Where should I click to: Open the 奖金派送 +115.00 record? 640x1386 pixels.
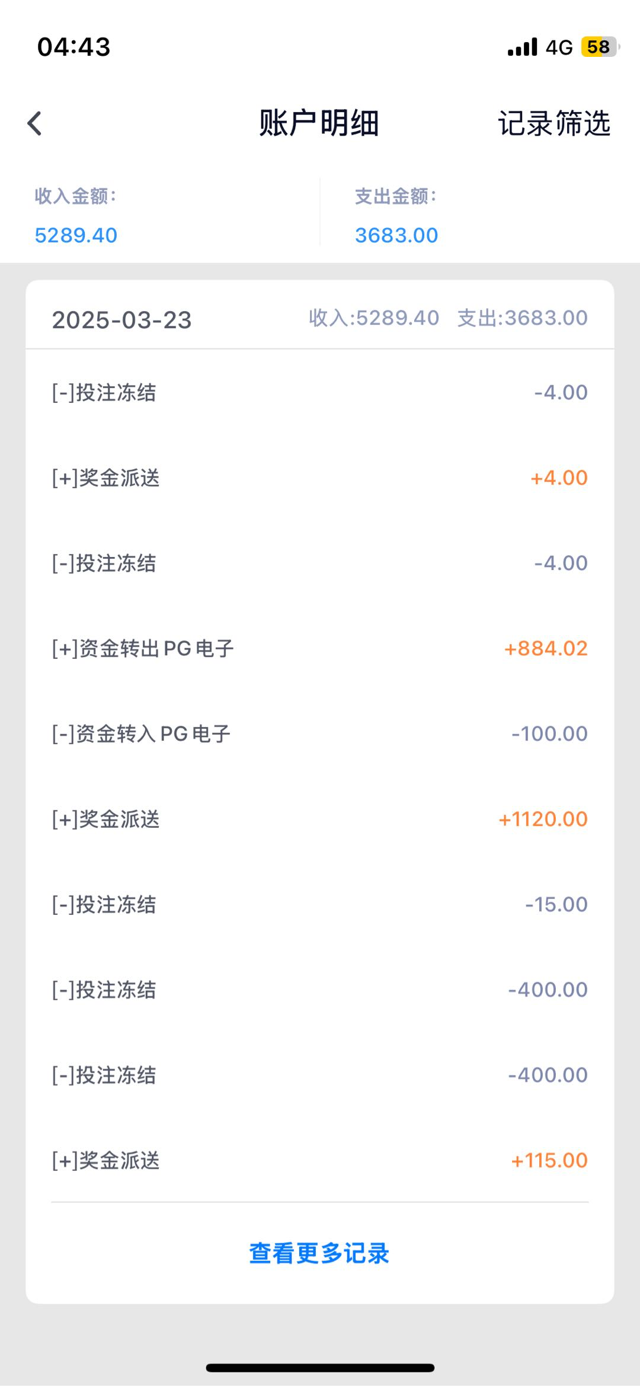point(320,1160)
